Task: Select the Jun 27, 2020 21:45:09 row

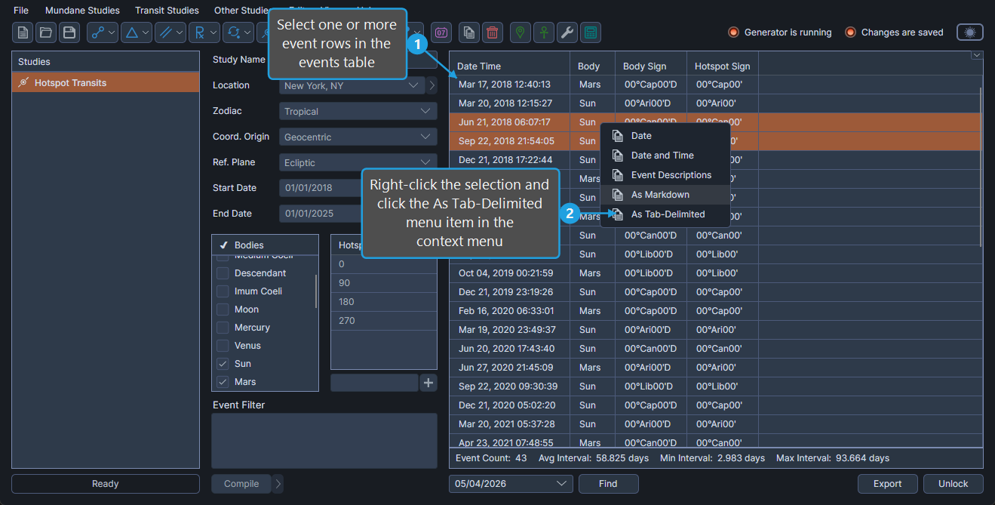Action: click(x=715, y=368)
